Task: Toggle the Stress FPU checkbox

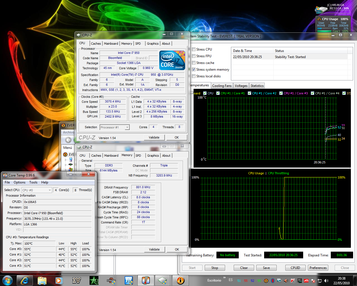Action: tap(194, 56)
